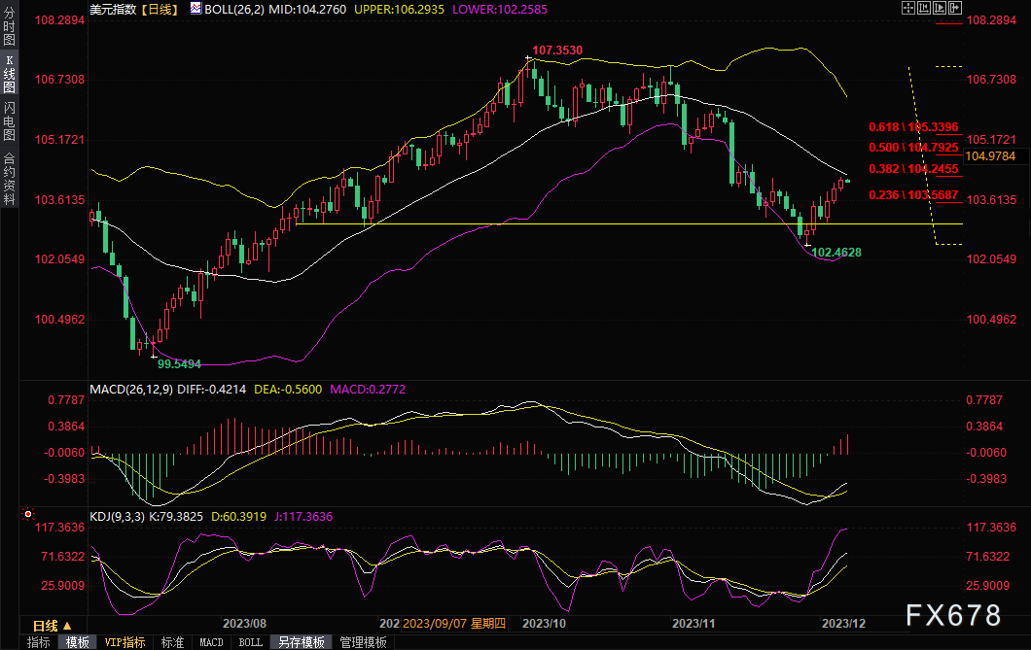Click the 2023/11 date axis label
This screenshot has height=650, width=1031.
pos(693,624)
